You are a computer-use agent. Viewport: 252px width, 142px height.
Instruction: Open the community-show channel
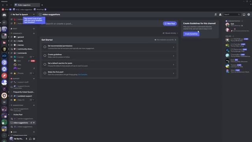point(22,49)
